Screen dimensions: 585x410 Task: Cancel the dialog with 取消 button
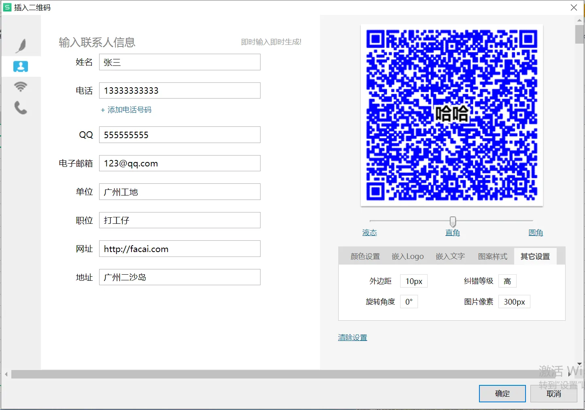point(554,393)
